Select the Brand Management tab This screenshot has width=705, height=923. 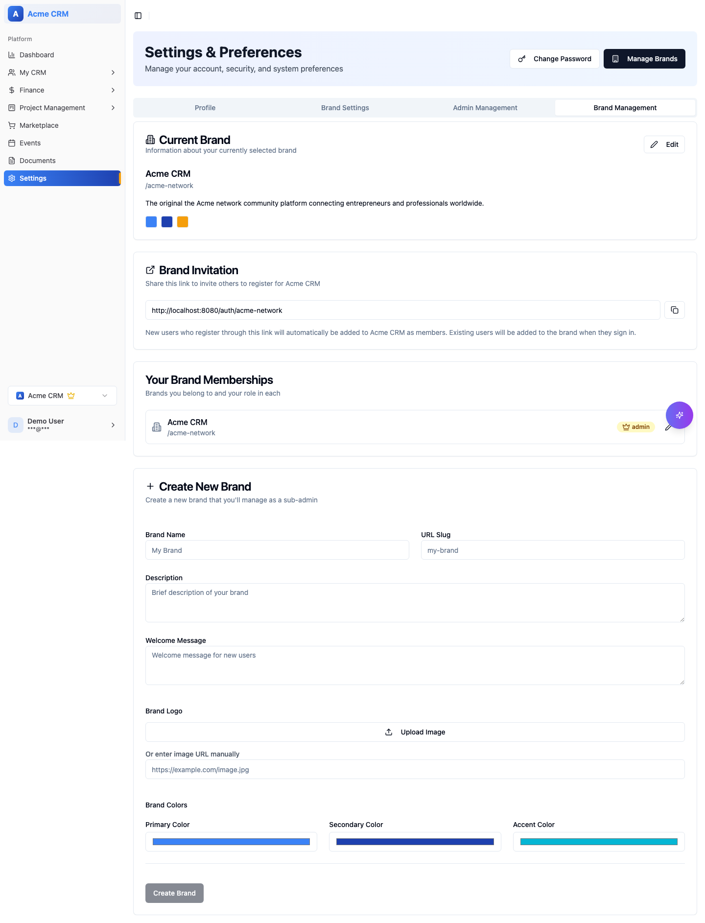coord(625,108)
